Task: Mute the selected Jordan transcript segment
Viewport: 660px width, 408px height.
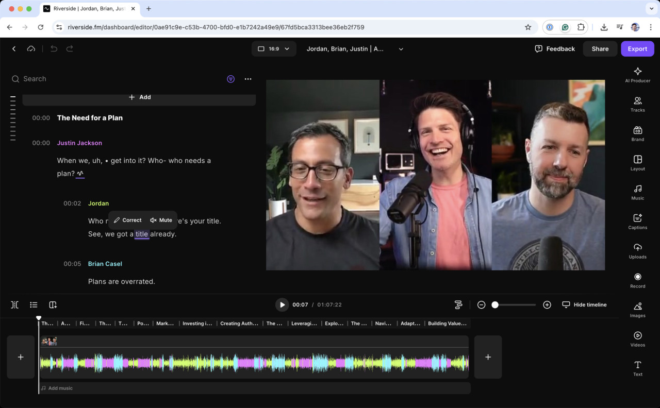Action: coord(161,220)
